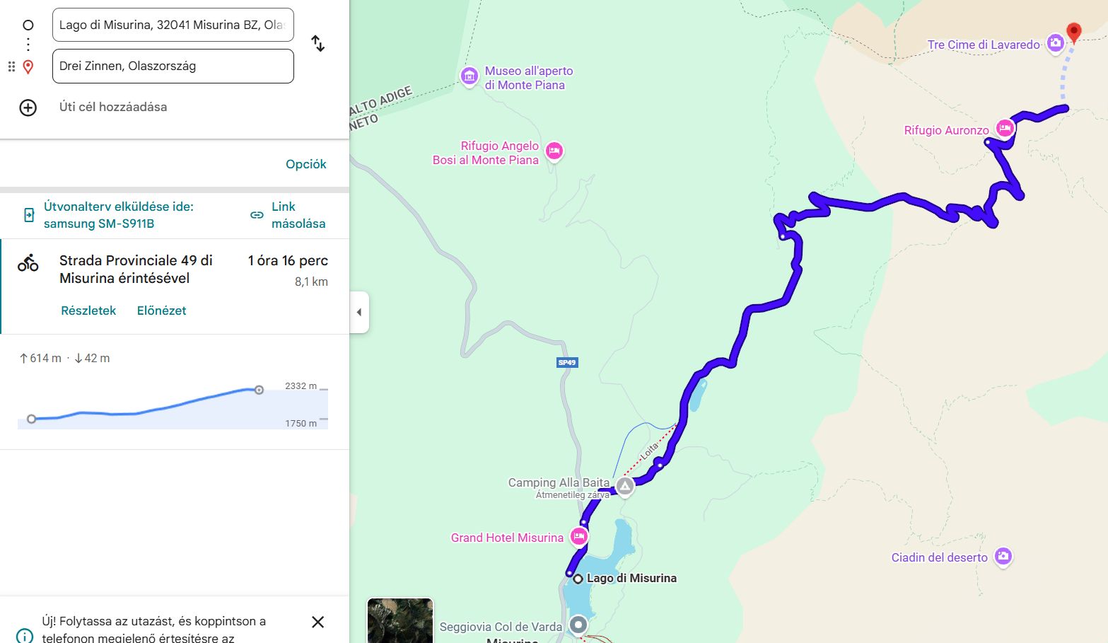
Task: Click the Grand Hotel Misurina hotel icon
Action: click(579, 536)
